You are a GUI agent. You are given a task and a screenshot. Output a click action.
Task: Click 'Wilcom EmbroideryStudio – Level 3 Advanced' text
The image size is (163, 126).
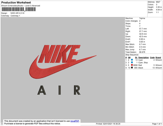(21, 6)
